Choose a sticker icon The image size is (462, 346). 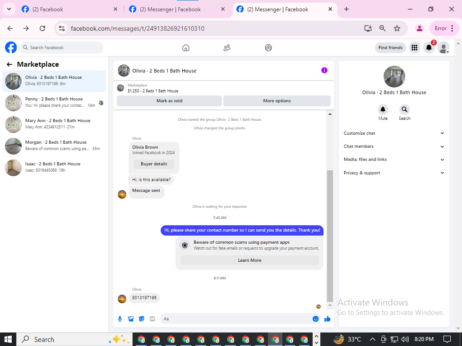(x=142, y=319)
